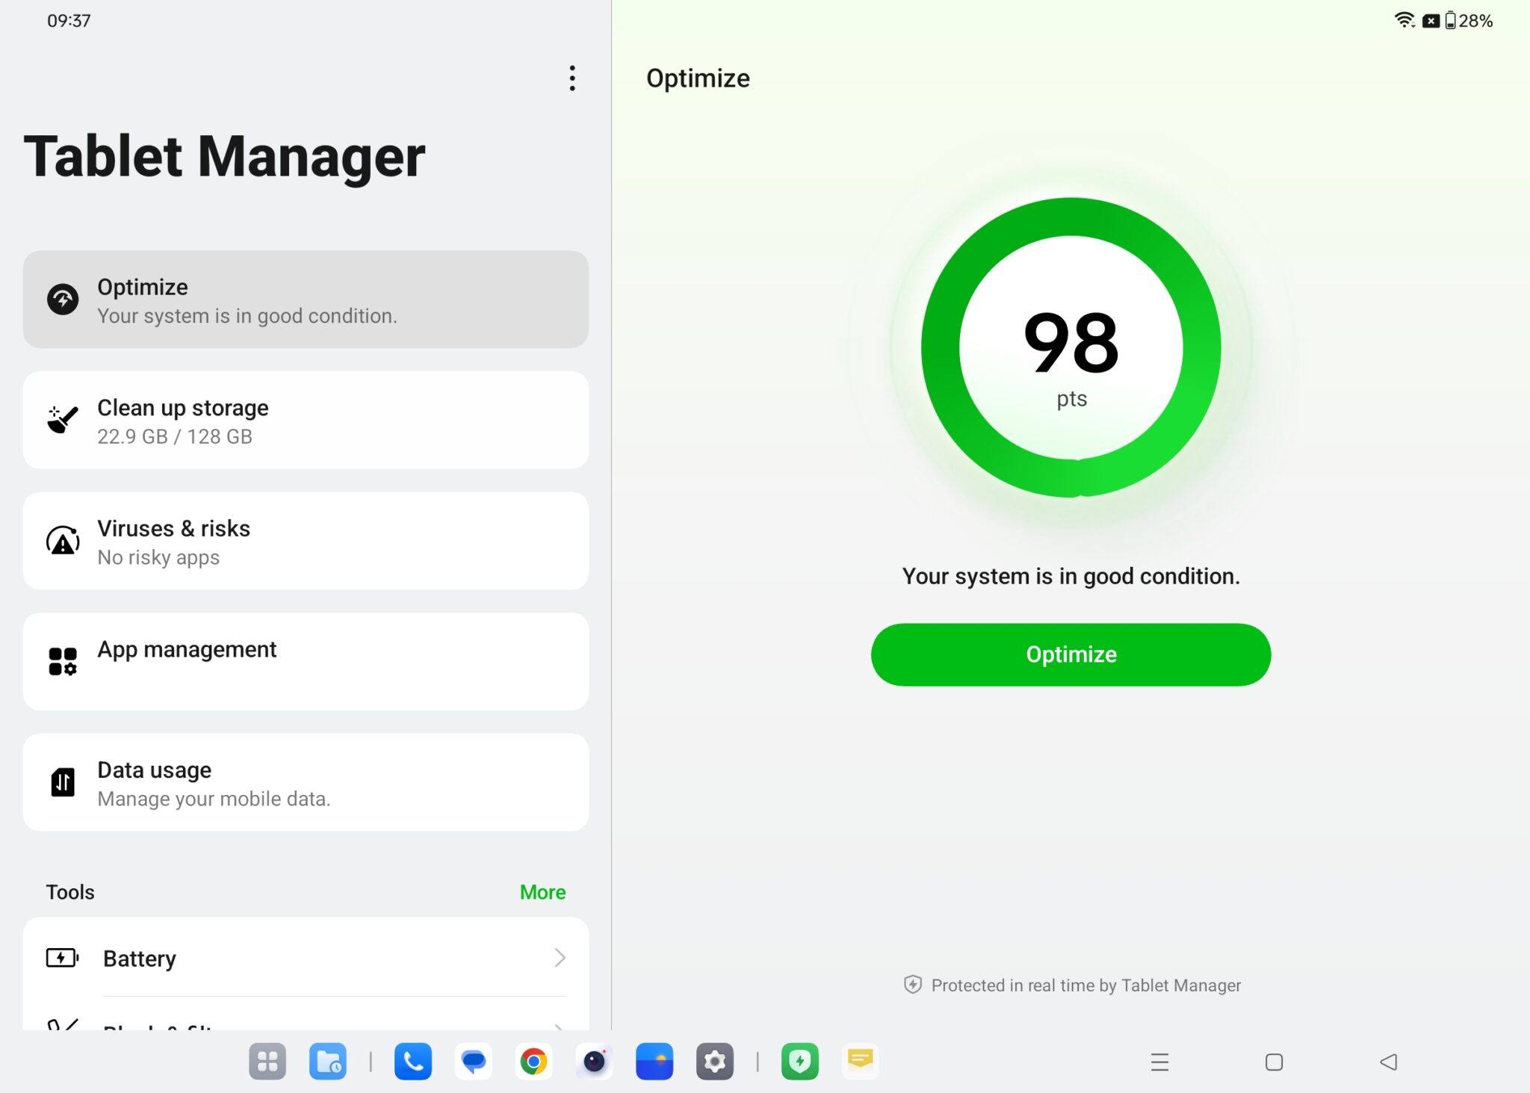Open the Phone dialer icon in the dock

(412, 1061)
